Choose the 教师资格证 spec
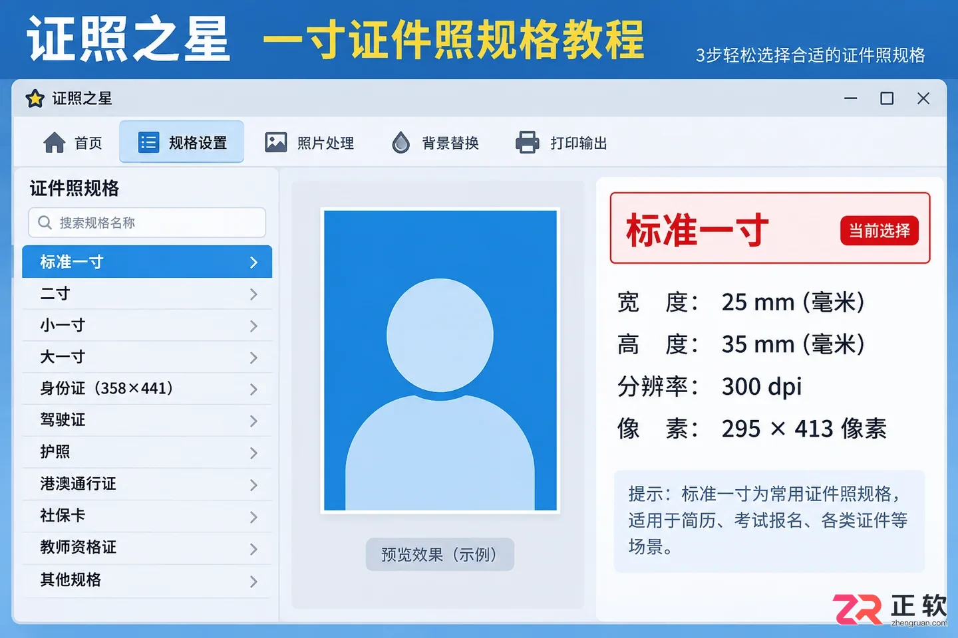Screen dimensions: 958x638 pyautogui.click(x=147, y=548)
